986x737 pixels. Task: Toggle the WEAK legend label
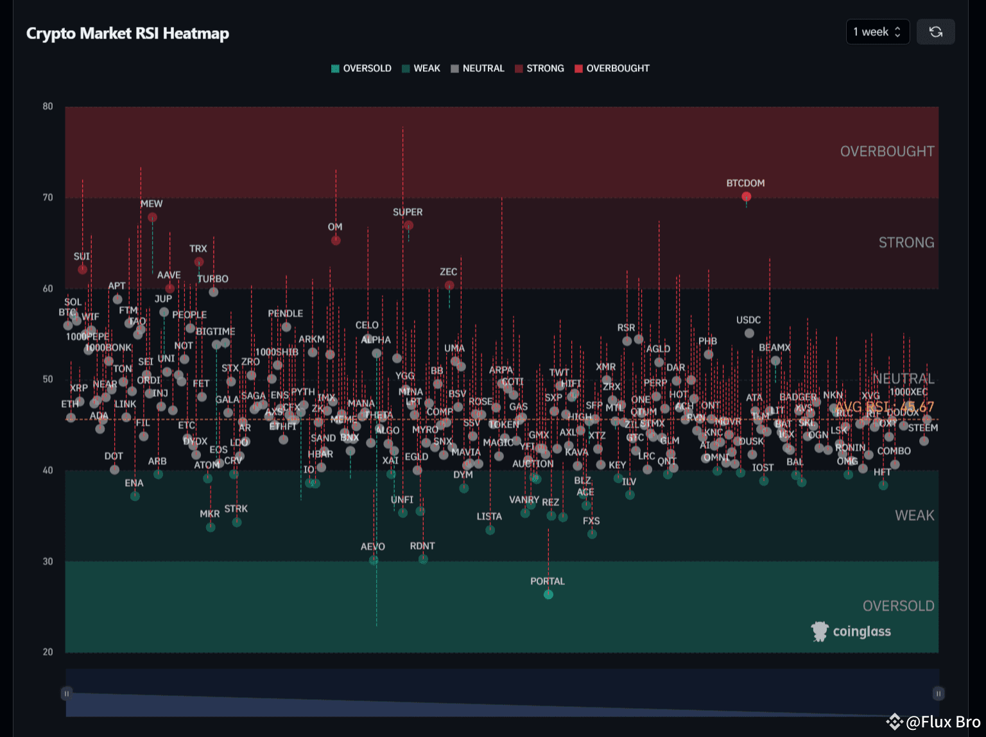pyautogui.click(x=427, y=68)
